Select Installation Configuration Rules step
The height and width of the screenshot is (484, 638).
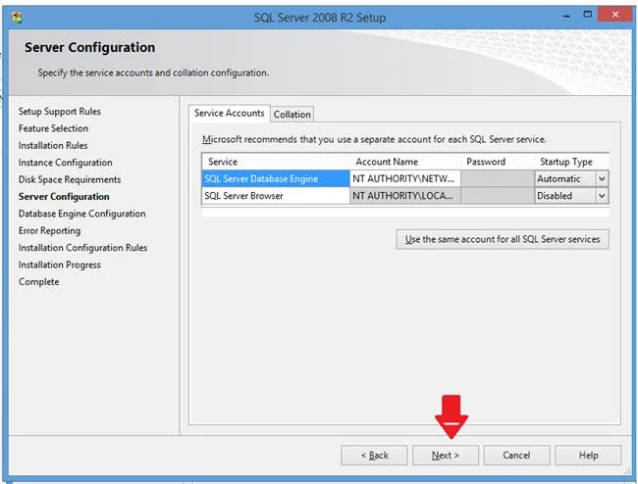82,248
